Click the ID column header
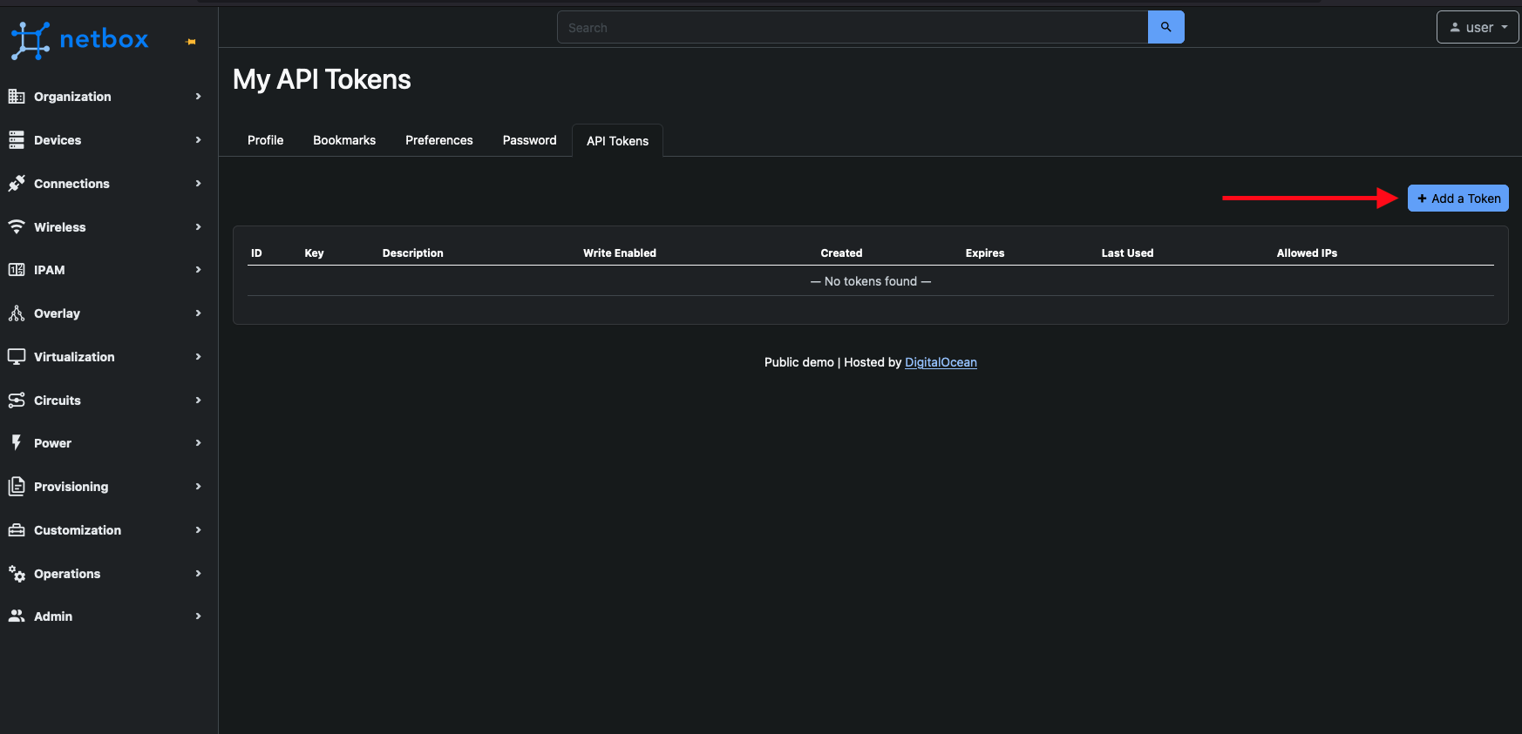 (256, 253)
